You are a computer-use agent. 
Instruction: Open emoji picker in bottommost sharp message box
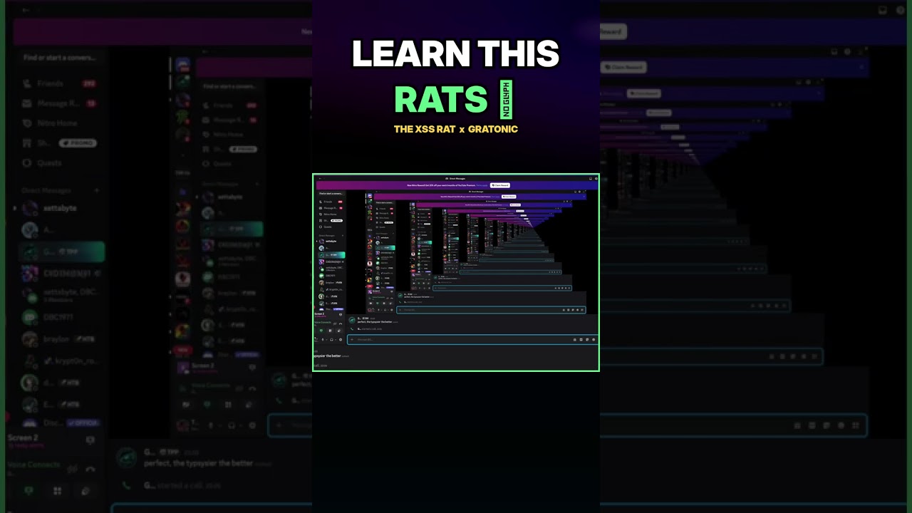[x=594, y=339]
